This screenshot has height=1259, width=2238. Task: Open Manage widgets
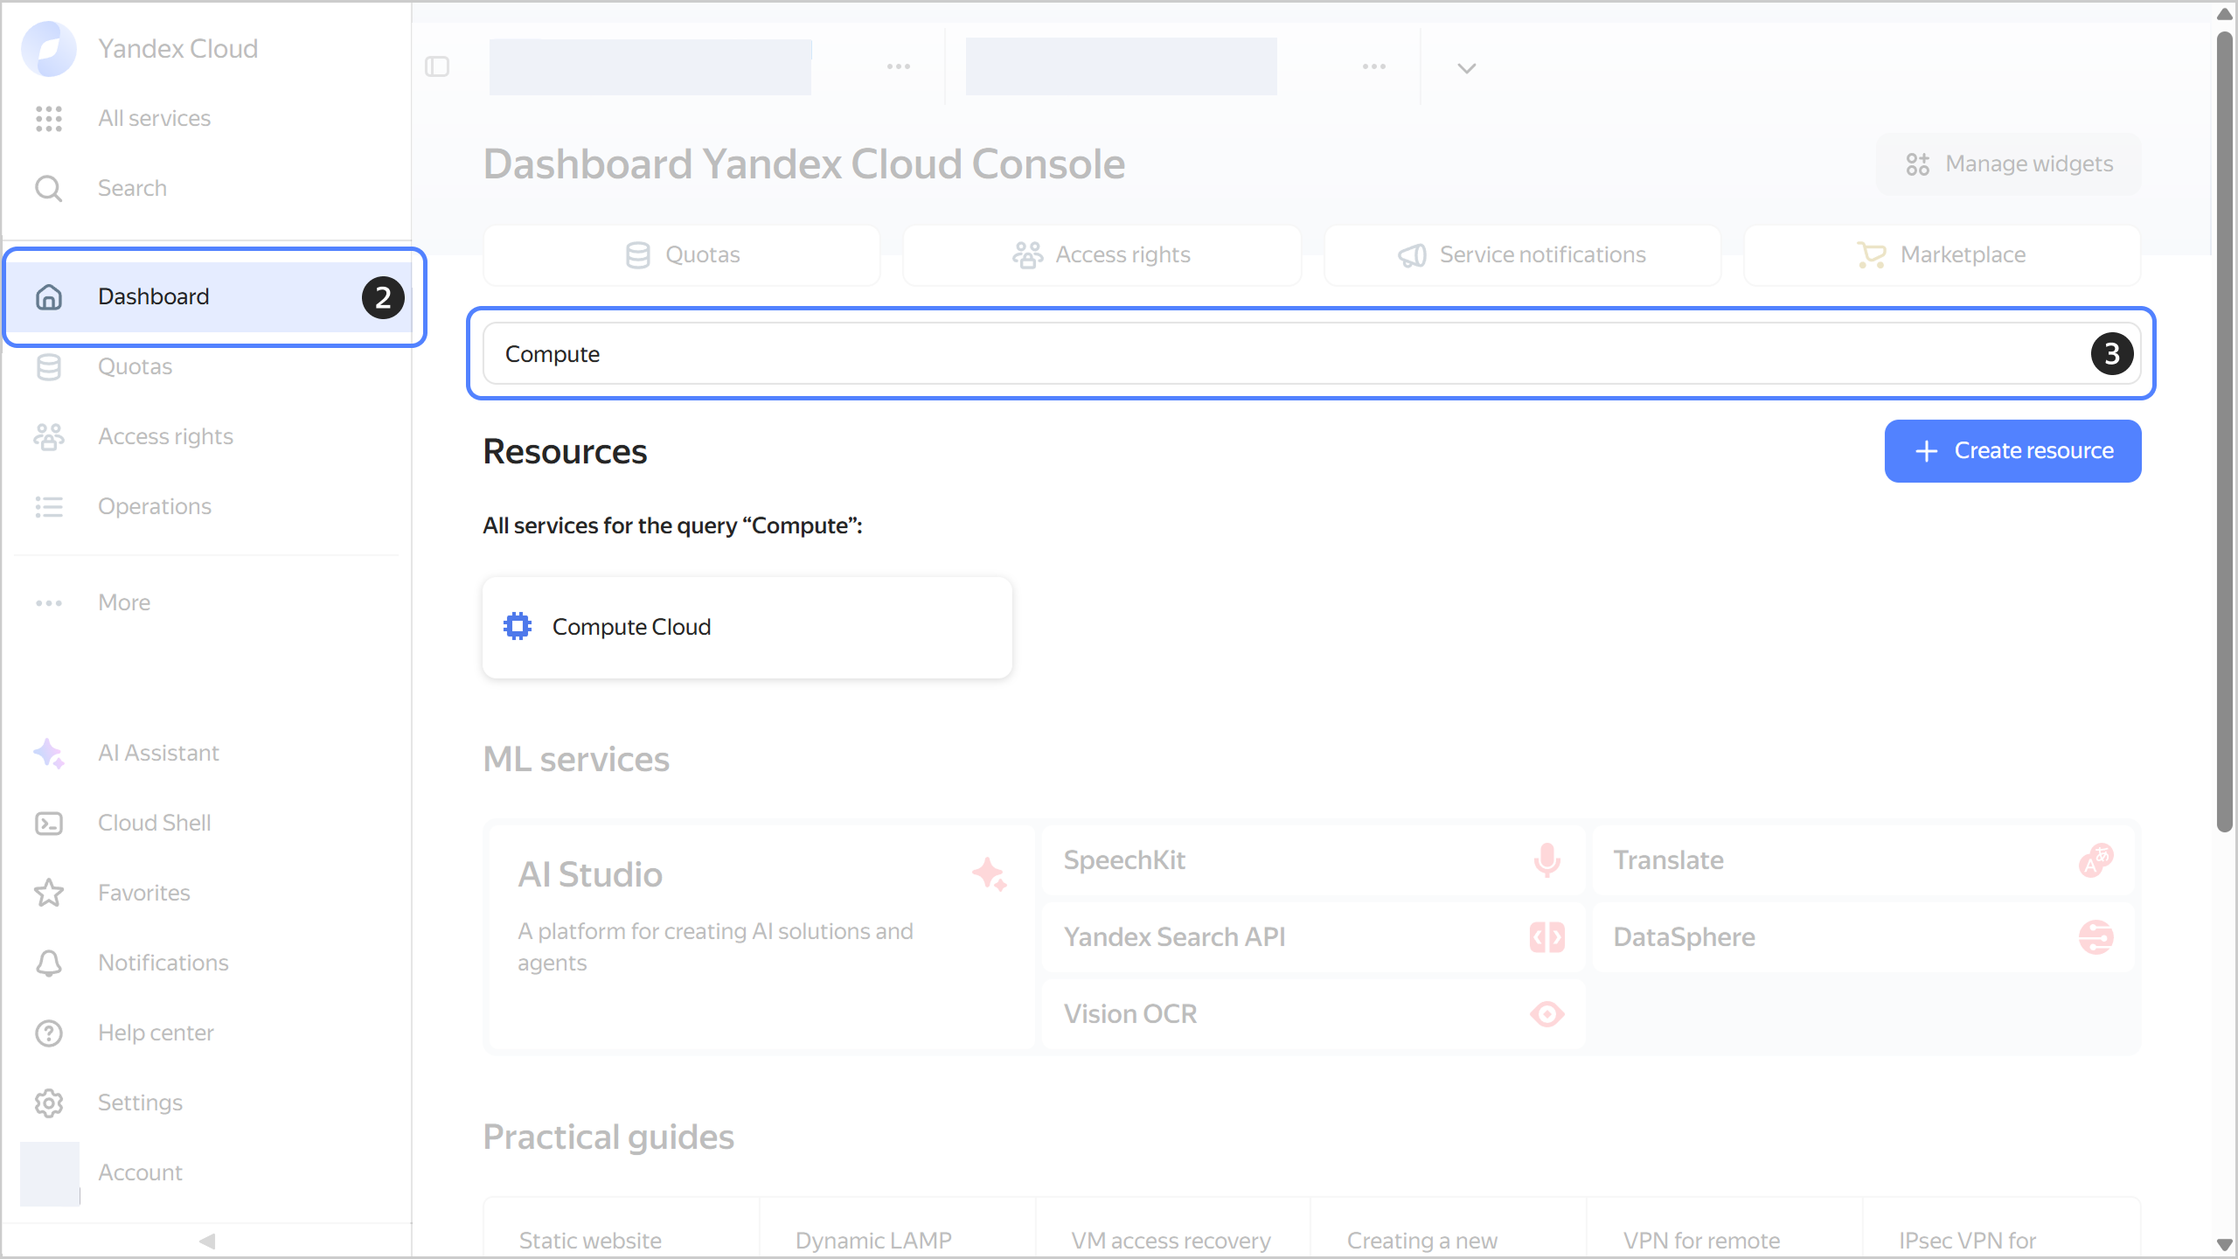[2008, 163]
